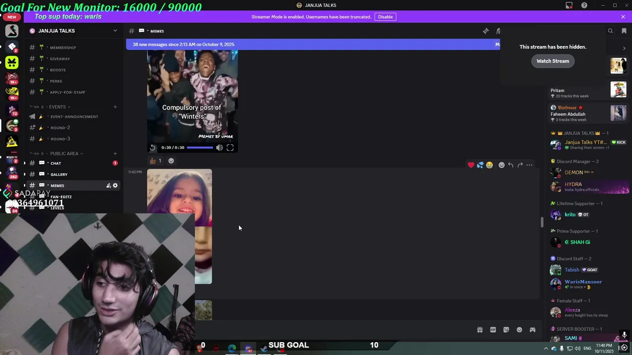The width and height of the screenshot is (632, 355).
Task: Open Faheem Abdullah listening activity
Action: [588, 113]
